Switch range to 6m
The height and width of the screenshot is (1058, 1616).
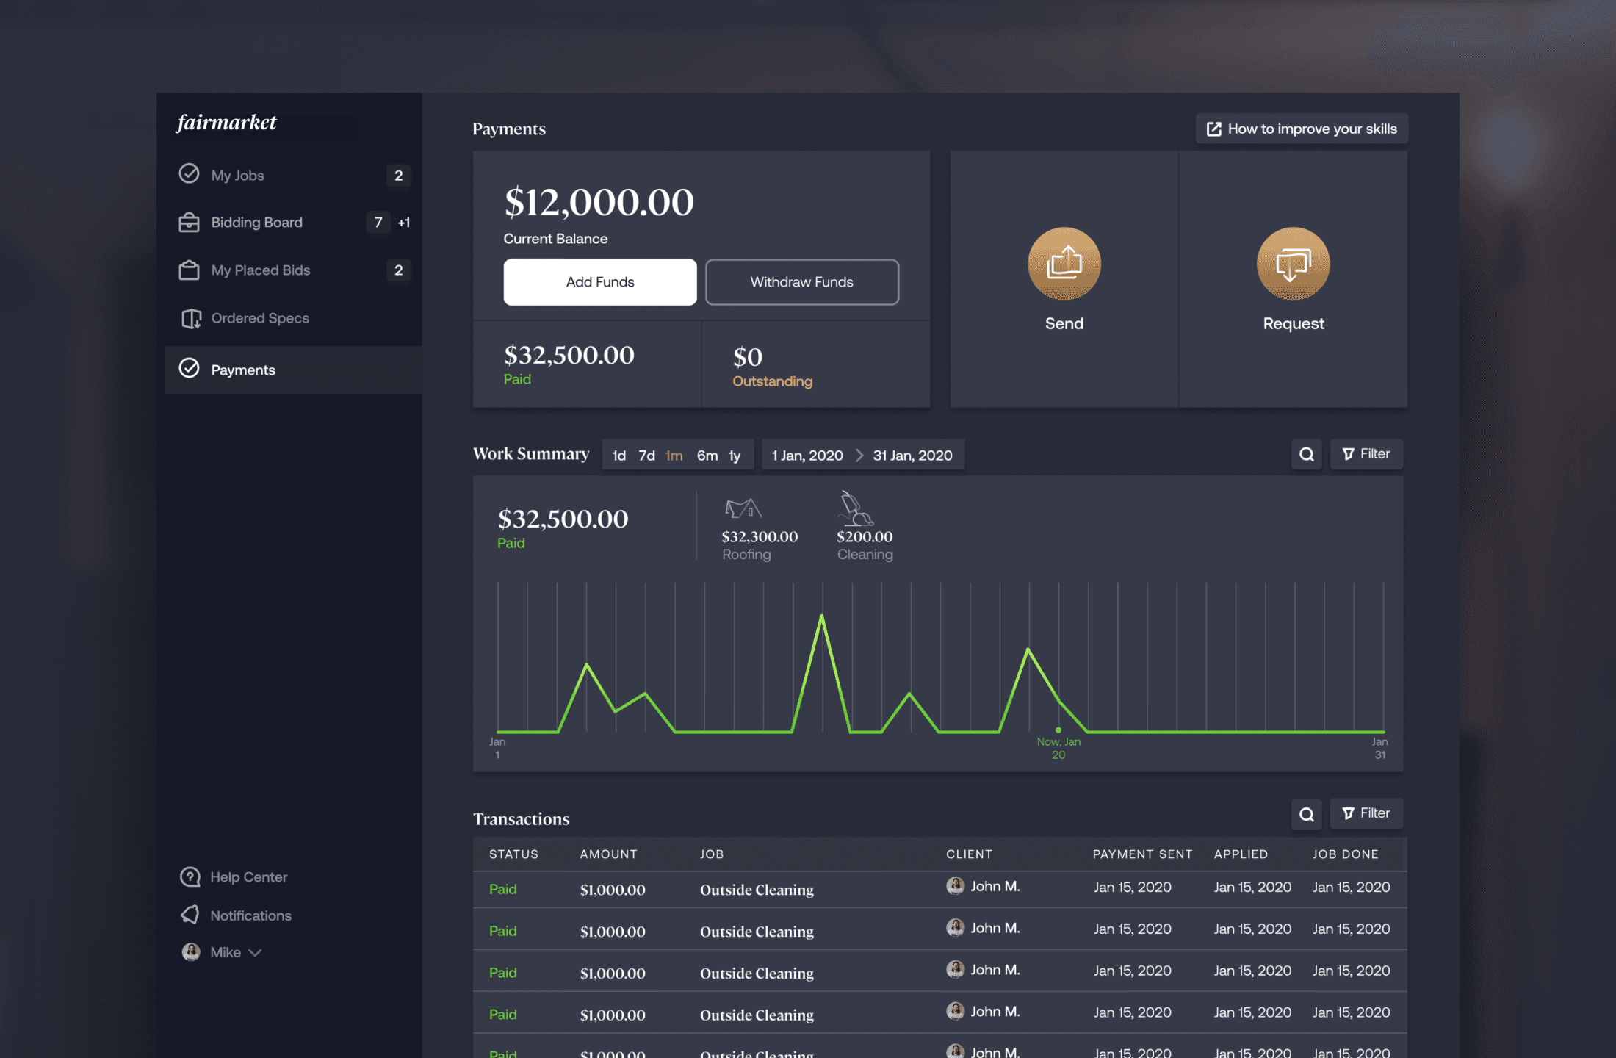click(x=707, y=456)
